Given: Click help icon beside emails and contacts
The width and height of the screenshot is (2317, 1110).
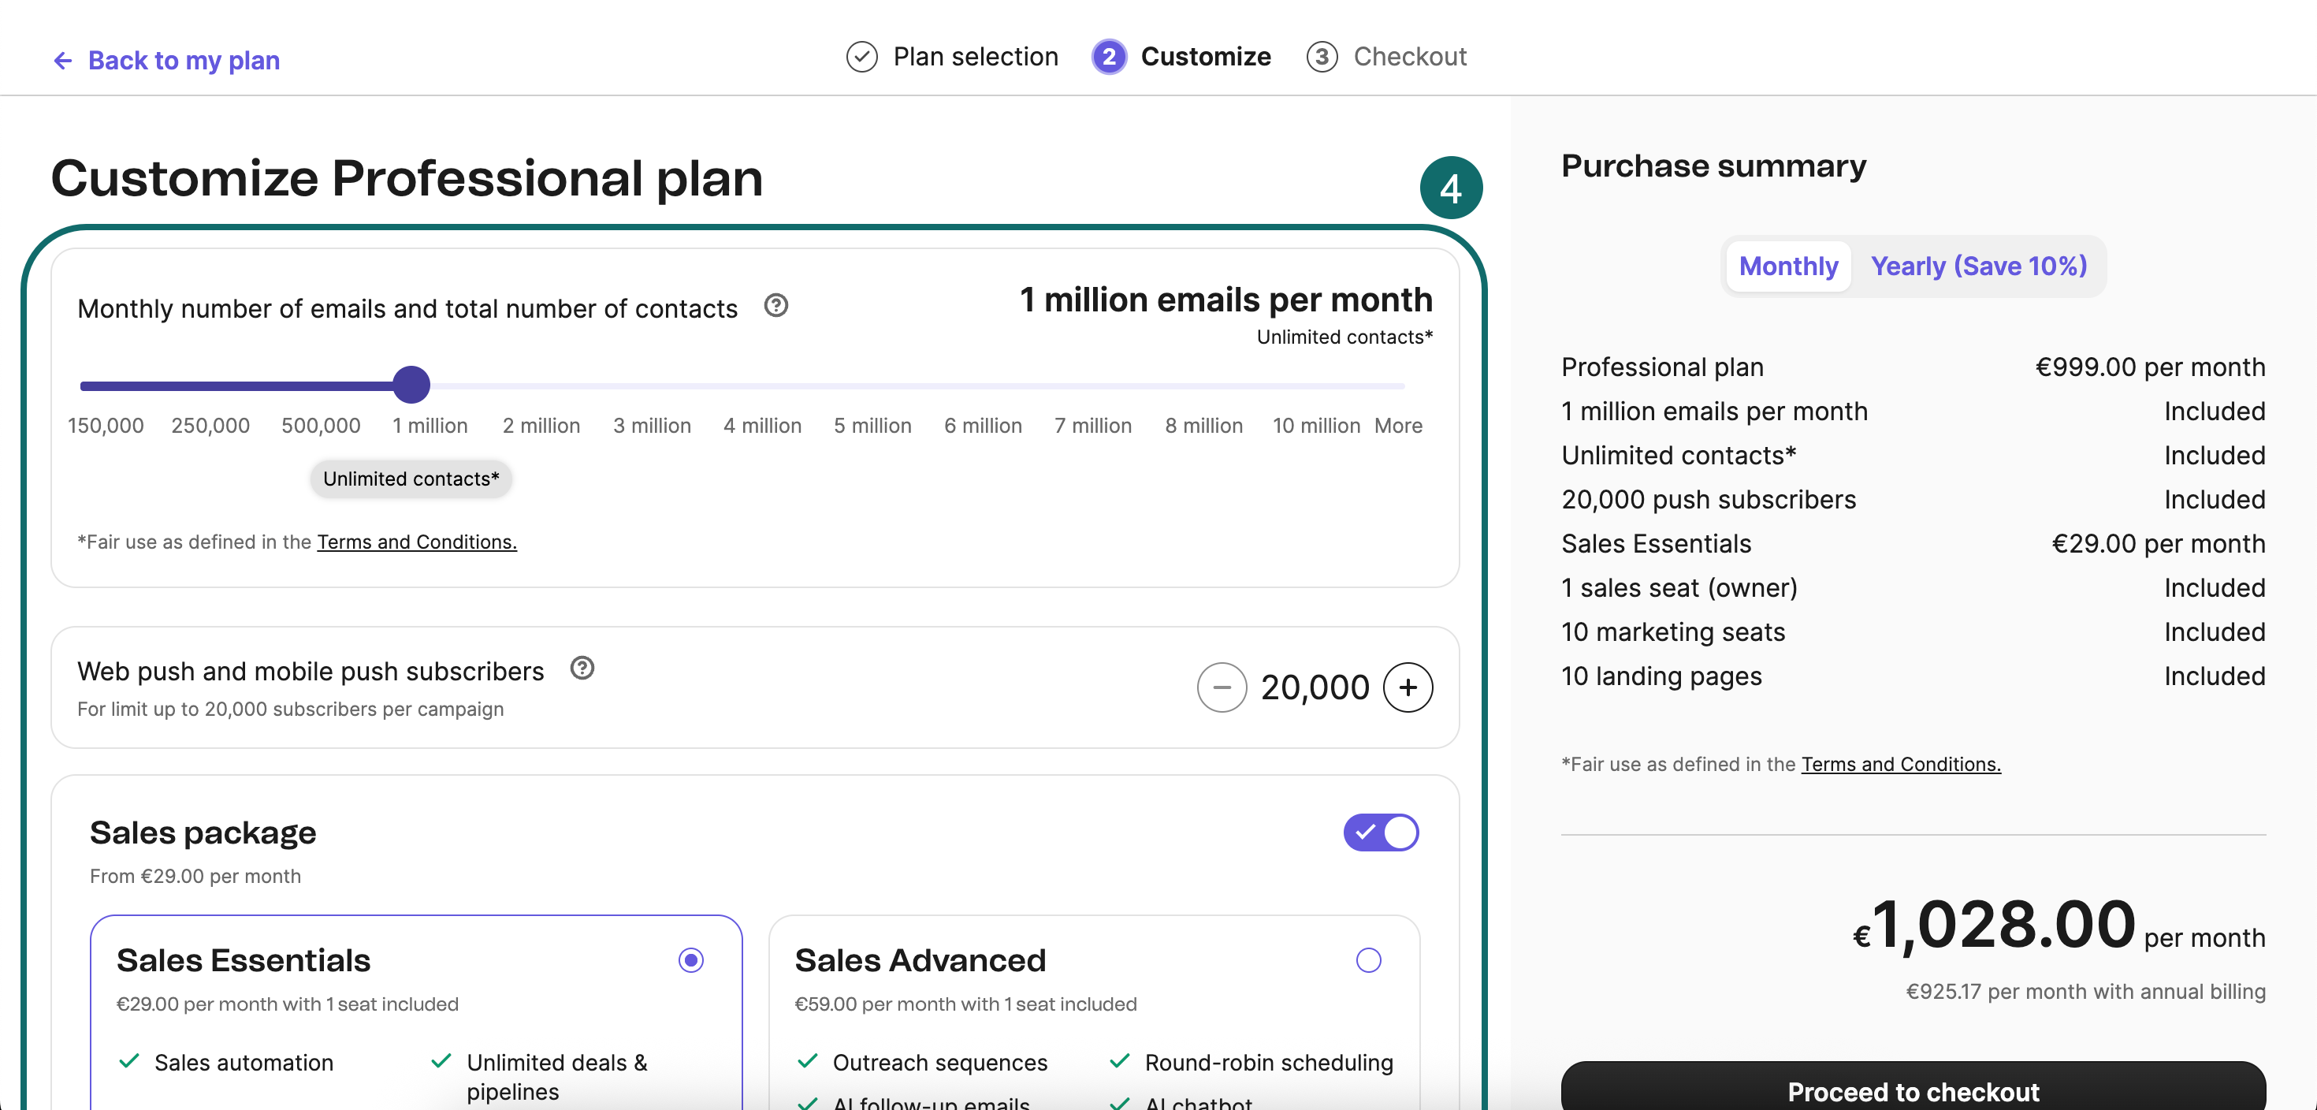Looking at the screenshot, I should [x=775, y=306].
